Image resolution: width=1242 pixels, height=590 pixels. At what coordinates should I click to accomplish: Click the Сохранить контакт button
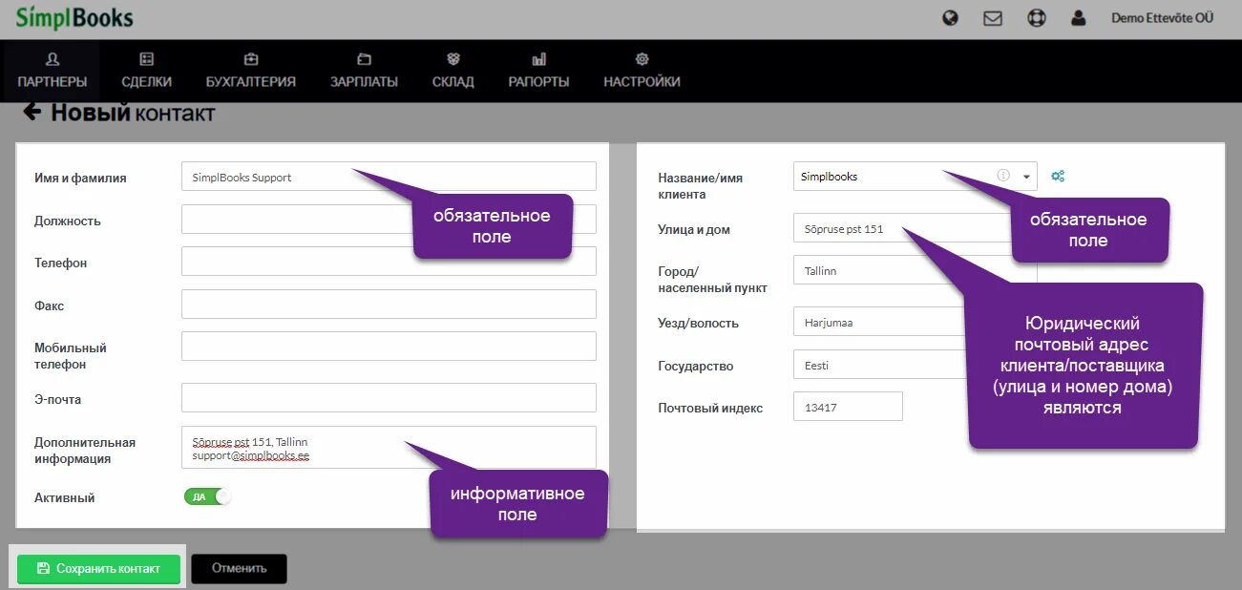coord(98,569)
